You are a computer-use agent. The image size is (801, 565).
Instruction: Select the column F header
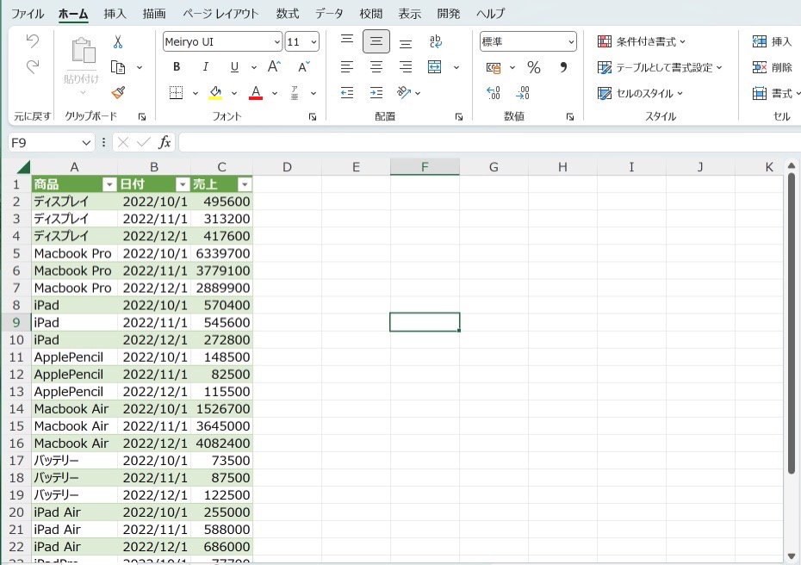425,167
